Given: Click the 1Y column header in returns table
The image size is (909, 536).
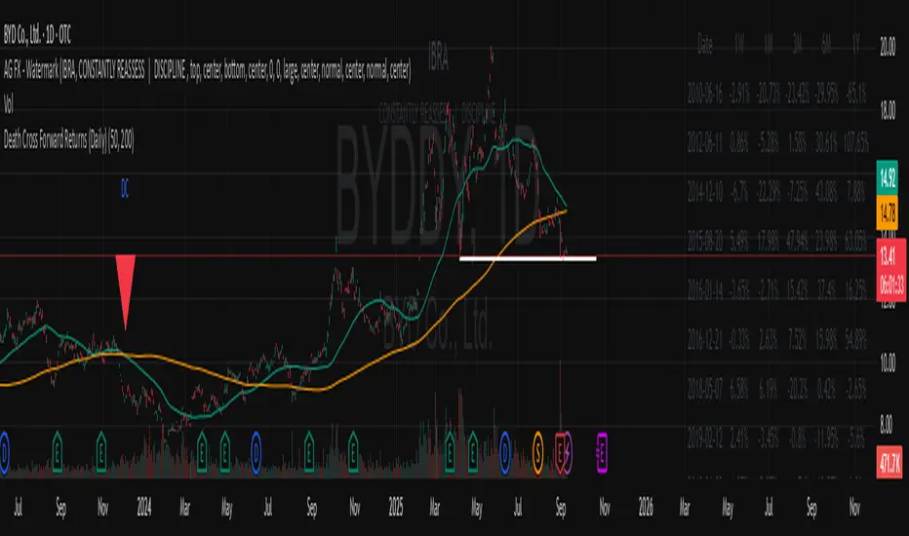Looking at the screenshot, I should (856, 44).
